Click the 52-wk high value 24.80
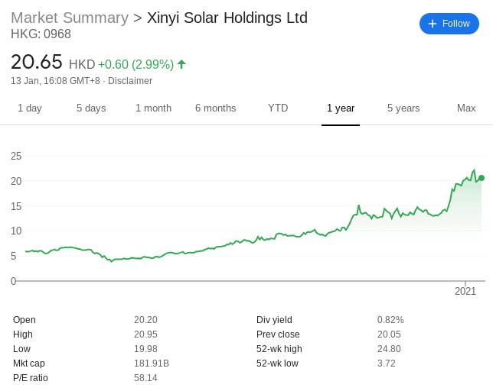The image size is (493, 391). 389,349
